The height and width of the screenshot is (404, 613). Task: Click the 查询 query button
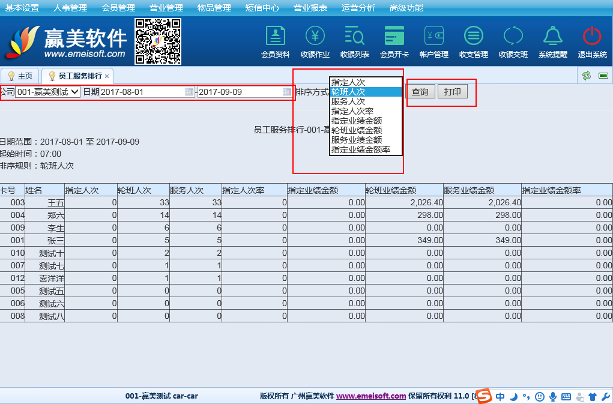420,92
